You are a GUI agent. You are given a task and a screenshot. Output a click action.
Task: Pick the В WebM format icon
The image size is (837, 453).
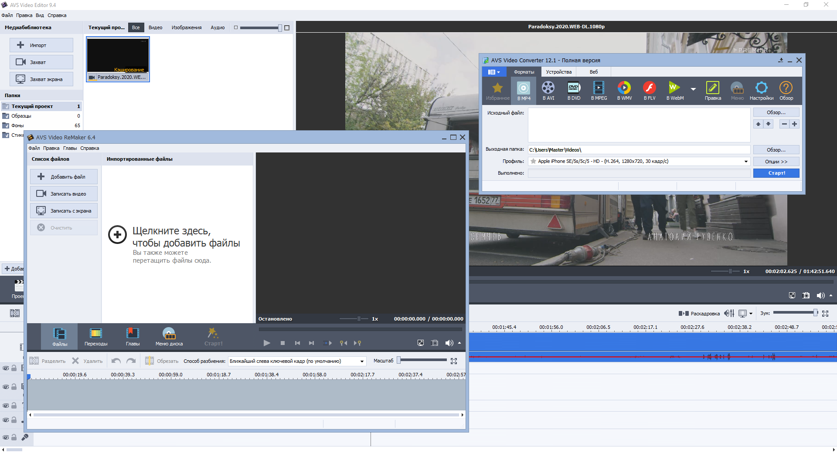(675, 91)
